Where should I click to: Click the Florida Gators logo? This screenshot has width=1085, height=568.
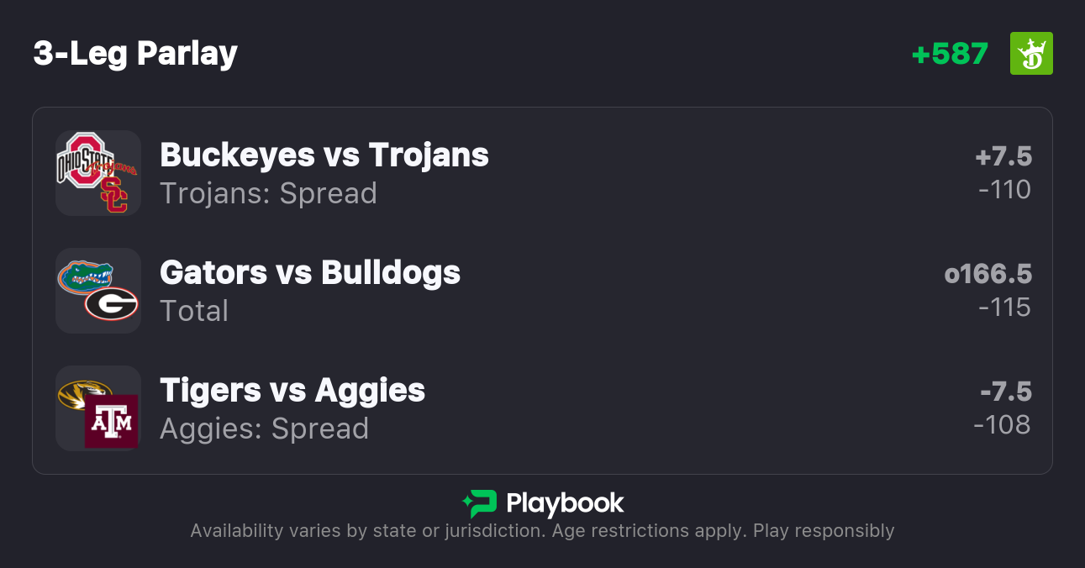tap(85, 275)
